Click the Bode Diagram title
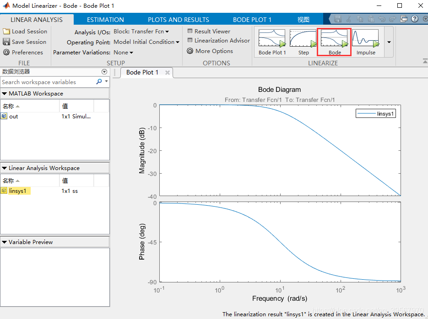The image size is (428, 319). click(x=280, y=90)
